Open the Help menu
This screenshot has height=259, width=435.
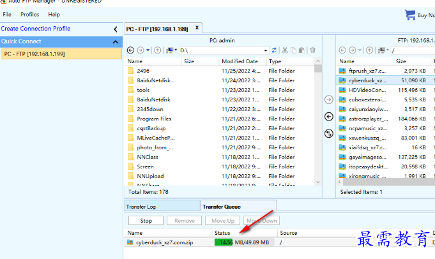tap(54, 15)
